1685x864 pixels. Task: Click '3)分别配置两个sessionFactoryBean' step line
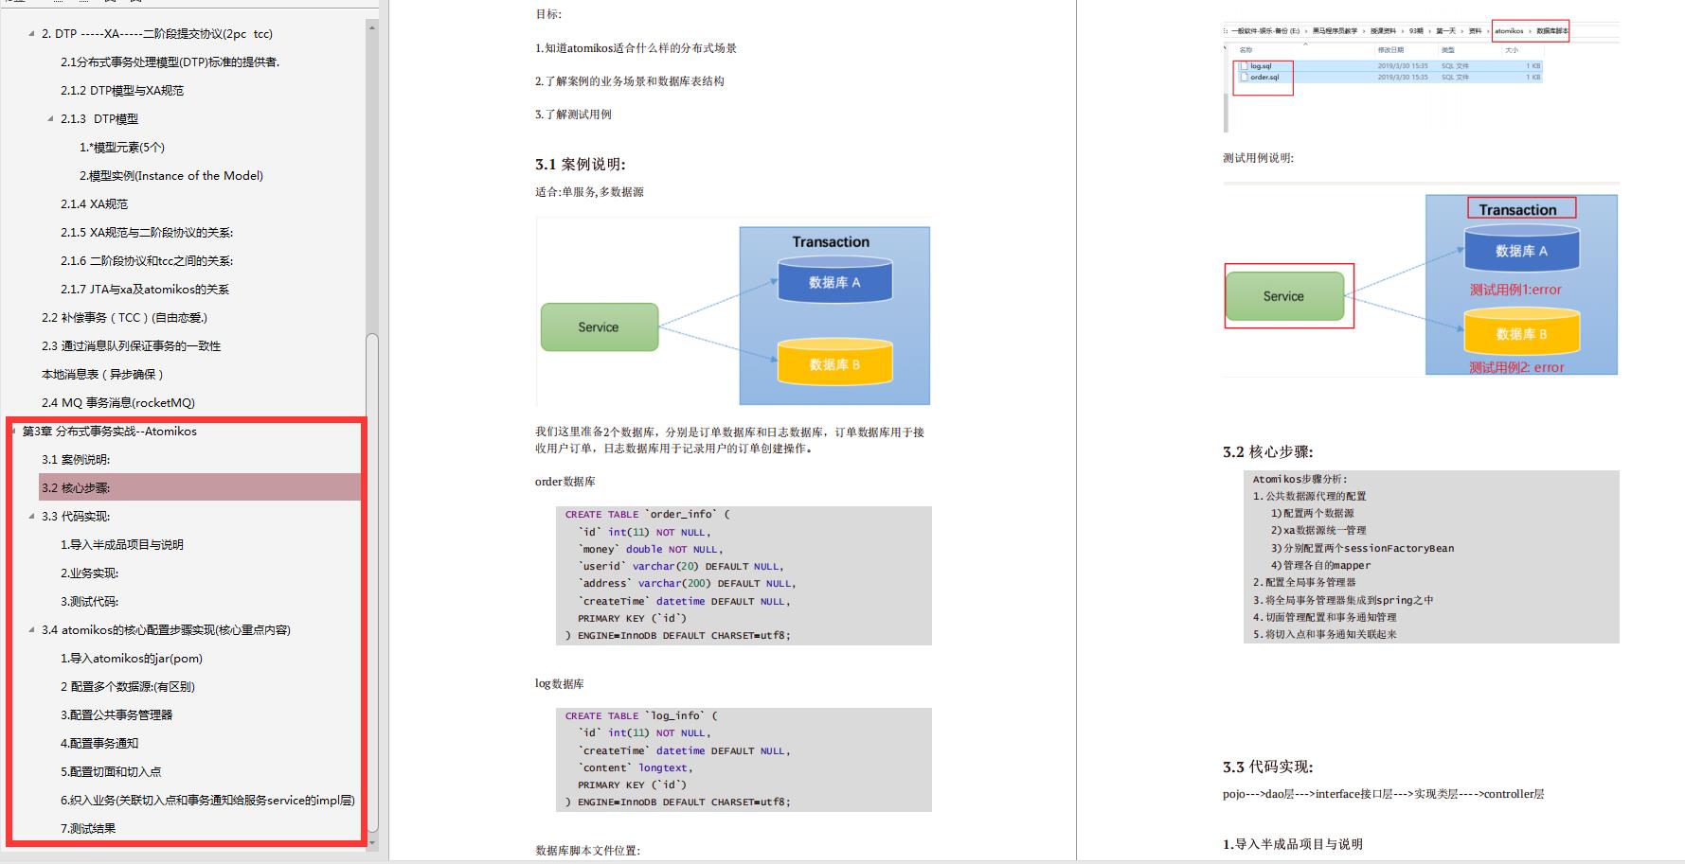[1362, 549]
